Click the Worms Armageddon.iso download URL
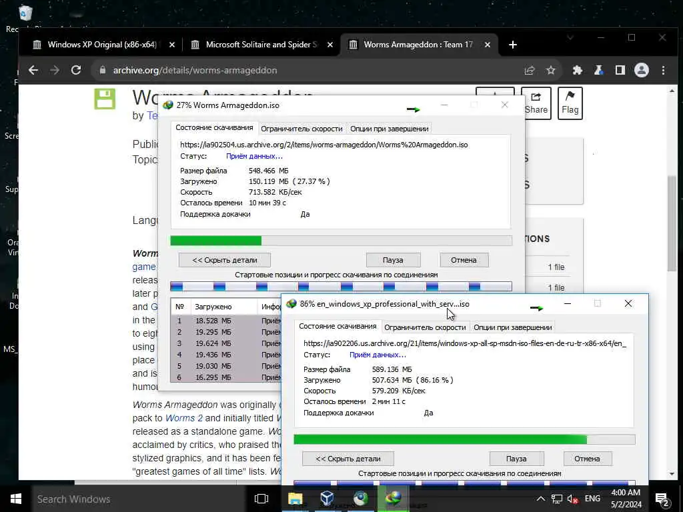This screenshot has width=683, height=512. [323, 145]
